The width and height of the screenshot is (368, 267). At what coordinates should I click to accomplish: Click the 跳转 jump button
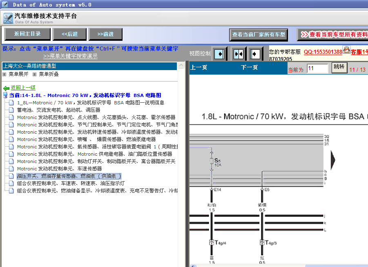339,67
